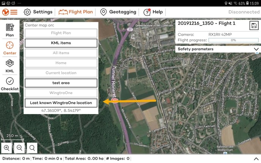The image size is (261, 163).
Task: Center on Last known WingtraOne location
Action: [61, 103]
